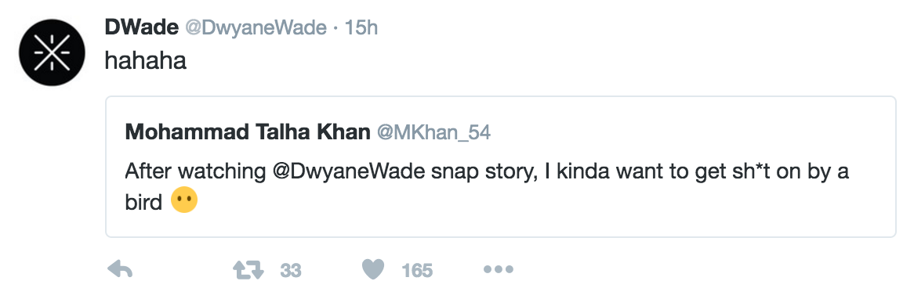Open the DWade display name profile
The image size is (914, 299).
coord(142,27)
